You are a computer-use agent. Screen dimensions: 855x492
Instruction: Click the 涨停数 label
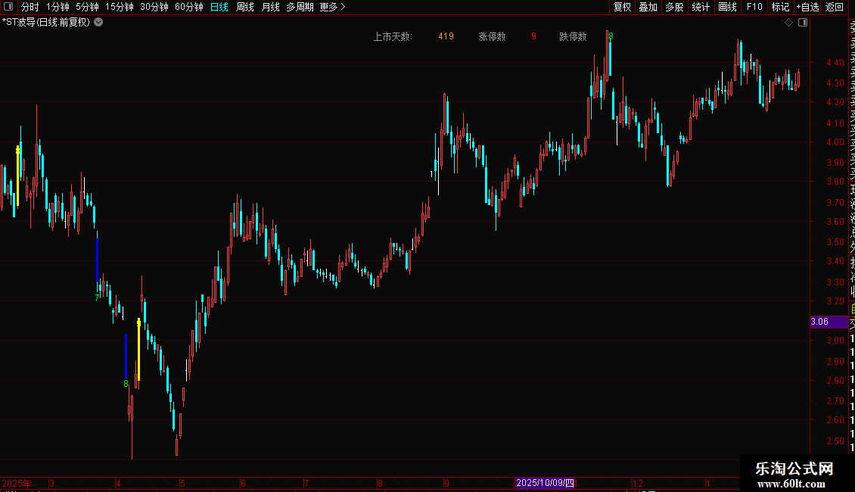pyautogui.click(x=492, y=36)
